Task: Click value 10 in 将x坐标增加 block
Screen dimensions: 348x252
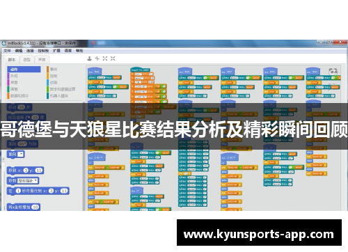Action: pyautogui.click(x=35, y=207)
